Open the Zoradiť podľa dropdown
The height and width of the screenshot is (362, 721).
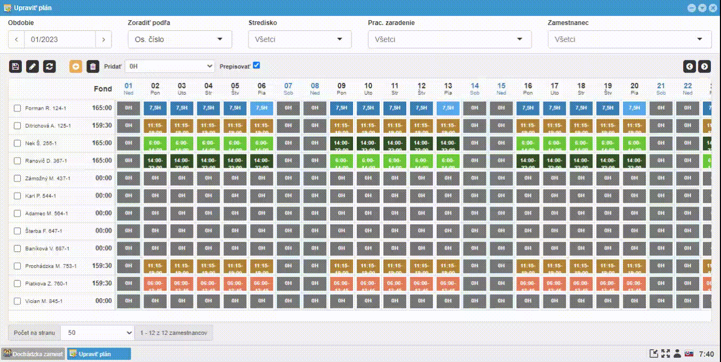click(x=180, y=39)
